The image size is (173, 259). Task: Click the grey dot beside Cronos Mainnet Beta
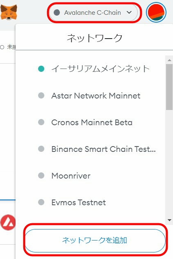pyautogui.click(x=41, y=122)
